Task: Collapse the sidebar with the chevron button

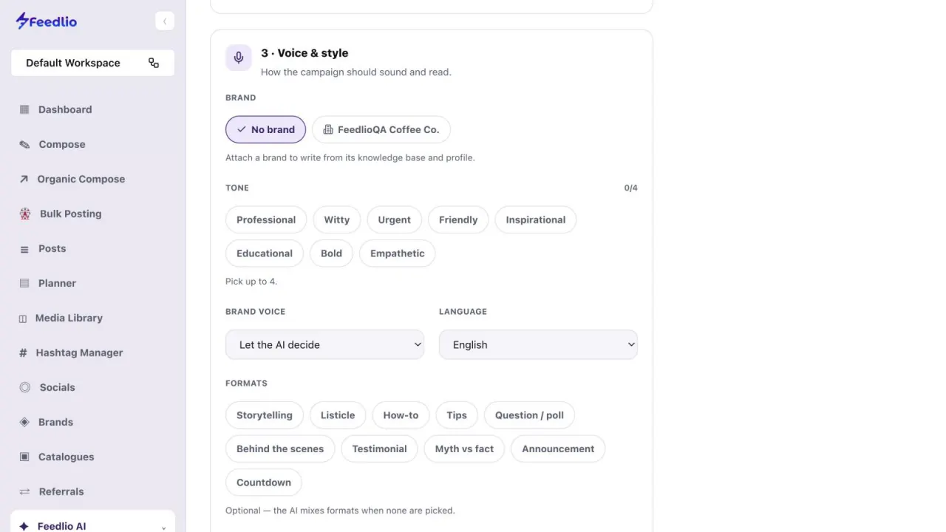Action: 165,21
